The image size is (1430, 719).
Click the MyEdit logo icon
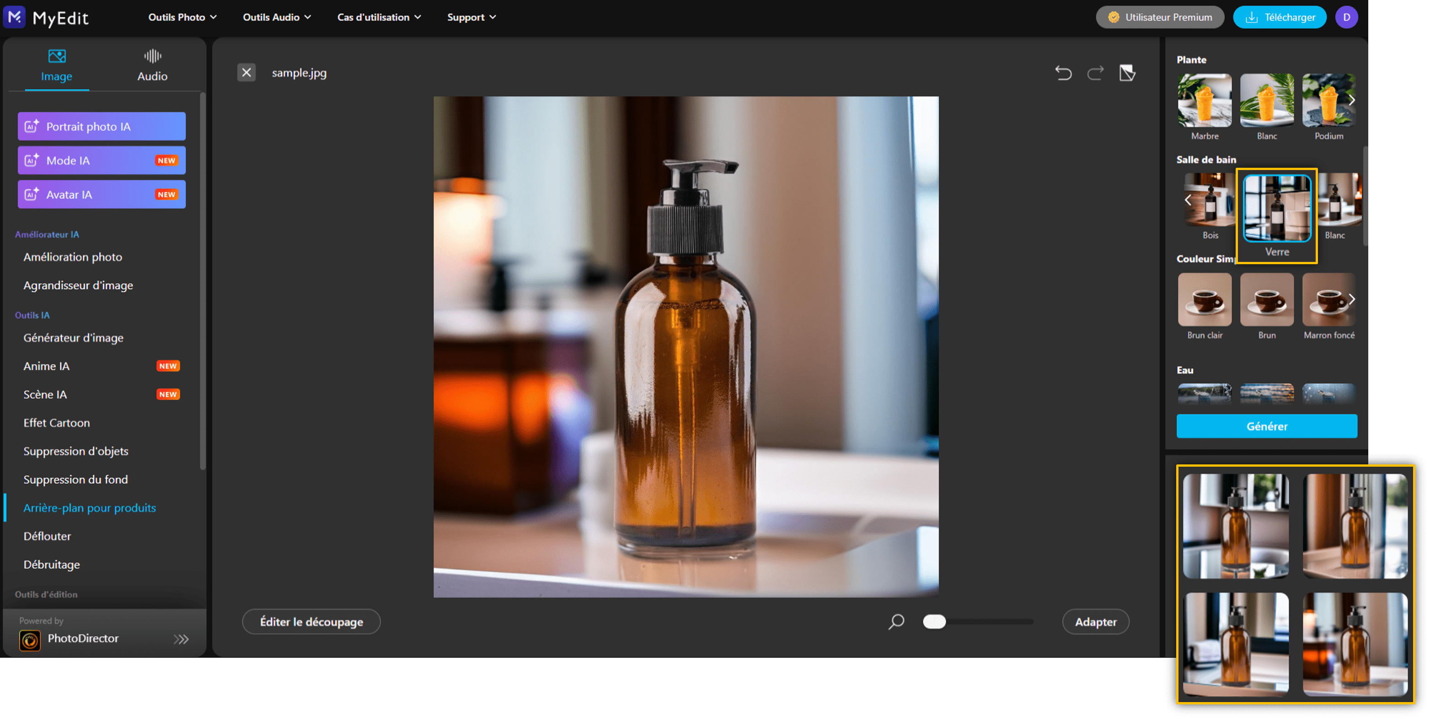(x=15, y=17)
